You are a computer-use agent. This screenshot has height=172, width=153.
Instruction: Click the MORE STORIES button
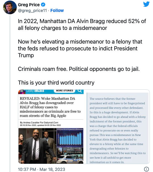coord(64,91)
